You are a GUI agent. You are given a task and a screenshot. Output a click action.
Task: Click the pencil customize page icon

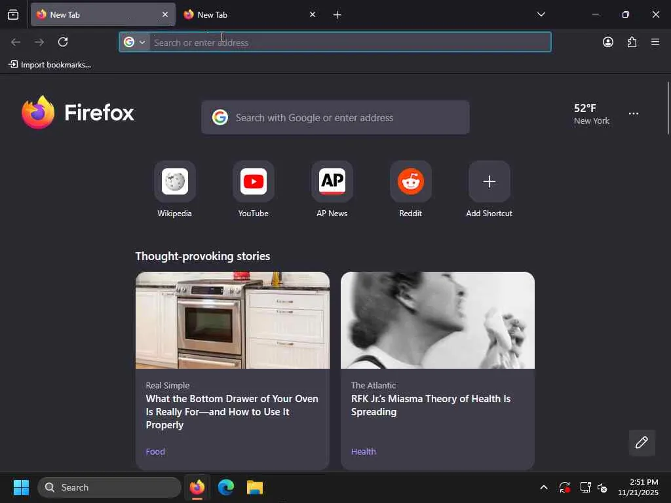(x=642, y=443)
